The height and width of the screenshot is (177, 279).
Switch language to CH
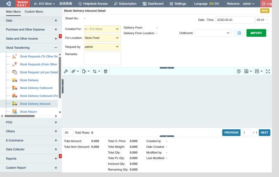(217, 3)
